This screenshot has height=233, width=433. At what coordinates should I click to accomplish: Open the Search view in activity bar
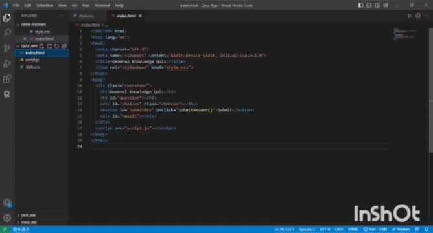click(x=7, y=32)
